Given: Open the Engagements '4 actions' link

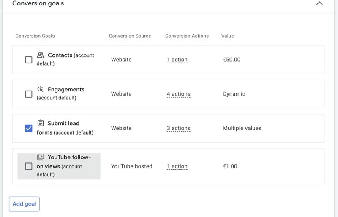Looking at the screenshot, I should point(178,94).
